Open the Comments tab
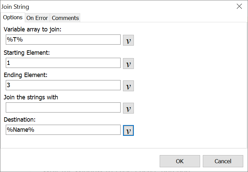 tap(65, 18)
